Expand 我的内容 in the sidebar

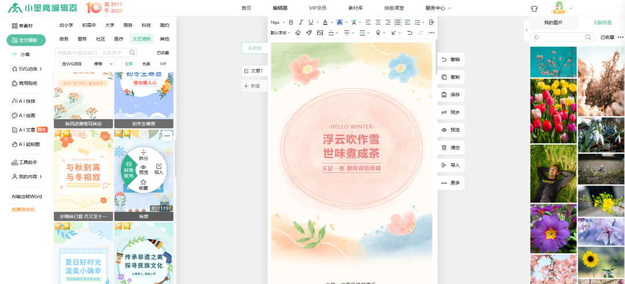[41, 176]
